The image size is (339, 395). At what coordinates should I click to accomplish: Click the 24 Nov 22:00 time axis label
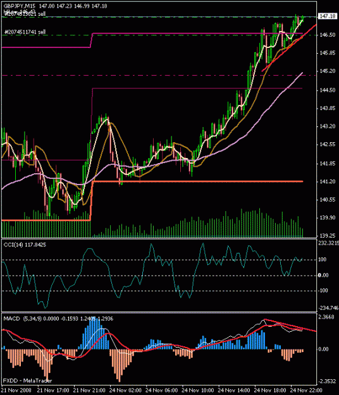click(x=306, y=390)
